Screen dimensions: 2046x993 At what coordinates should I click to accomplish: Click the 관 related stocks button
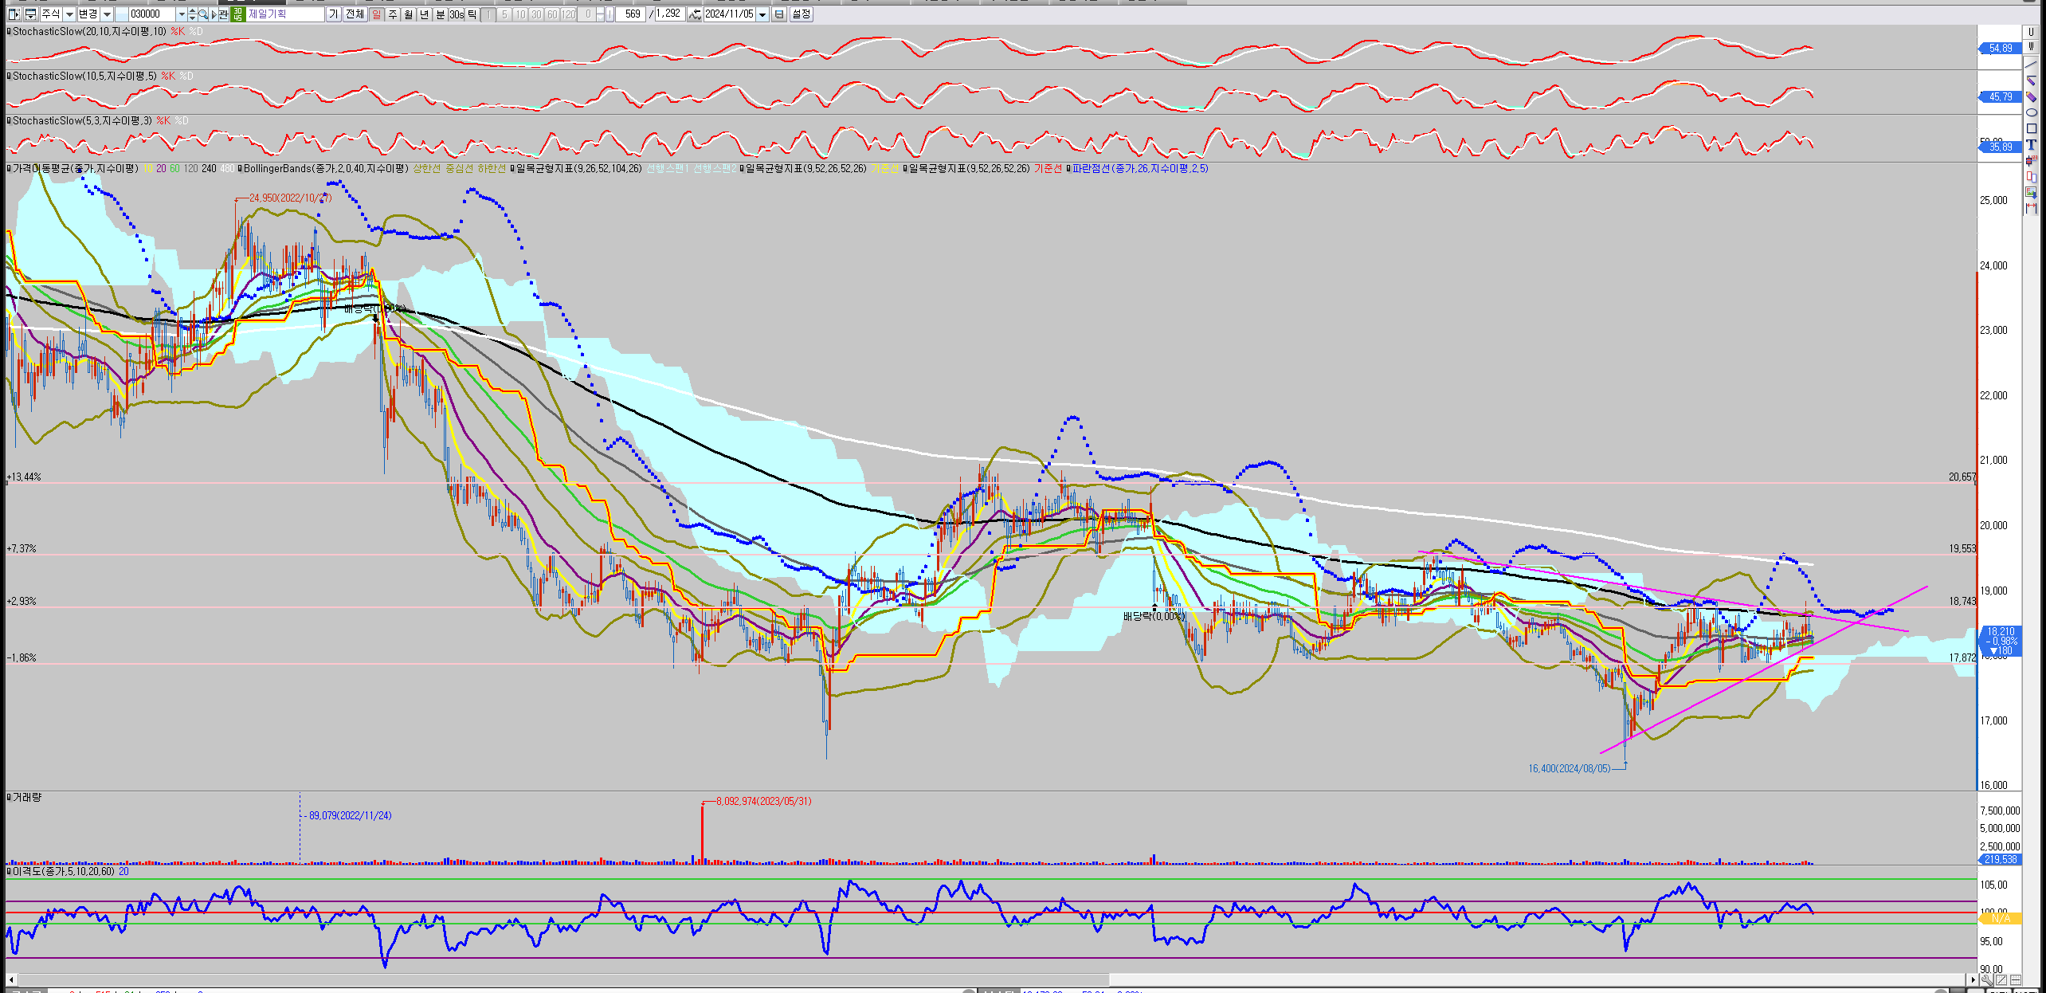point(224,14)
